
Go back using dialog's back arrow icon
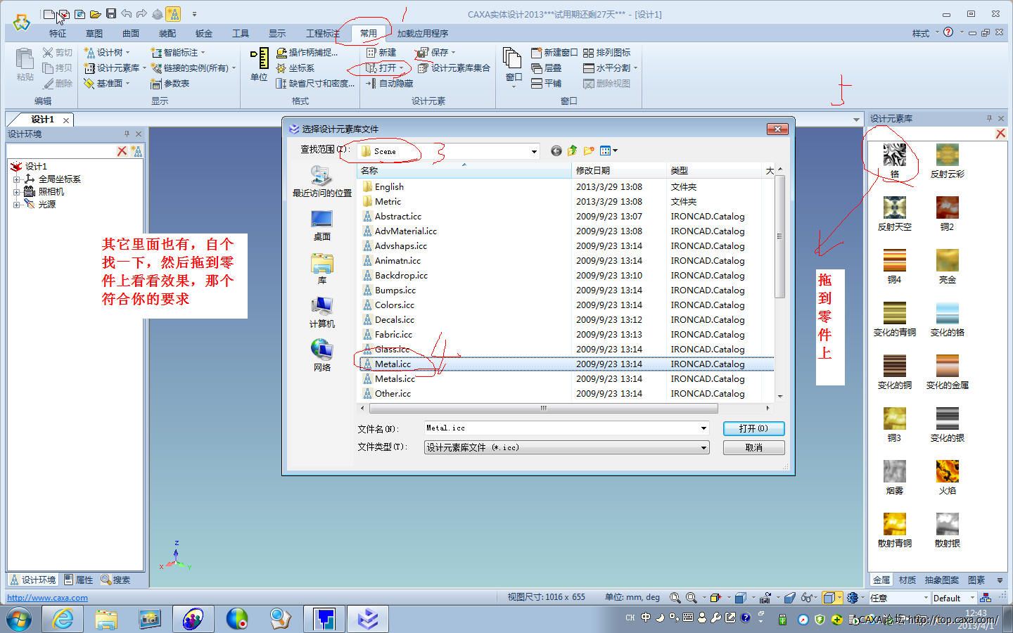click(x=556, y=151)
